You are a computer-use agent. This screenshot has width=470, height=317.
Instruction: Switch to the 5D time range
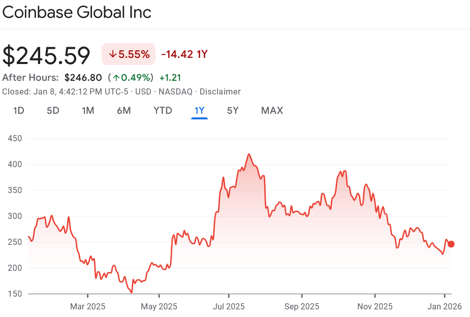53,110
